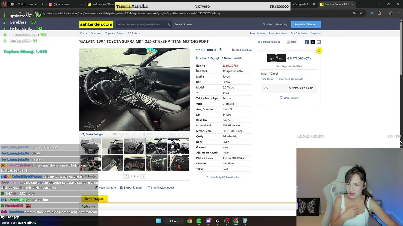Share the listing on Facebook
Viewport: 403px width, 226px height.
coord(307,42)
